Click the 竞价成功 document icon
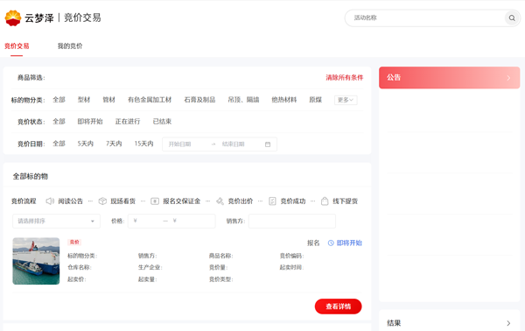The image size is (525, 331). tap(272, 201)
